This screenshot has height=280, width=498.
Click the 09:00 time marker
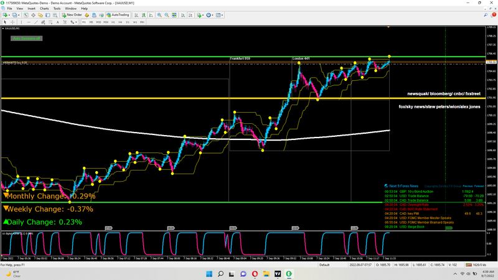pyautogui.click(x=233, y=228)
